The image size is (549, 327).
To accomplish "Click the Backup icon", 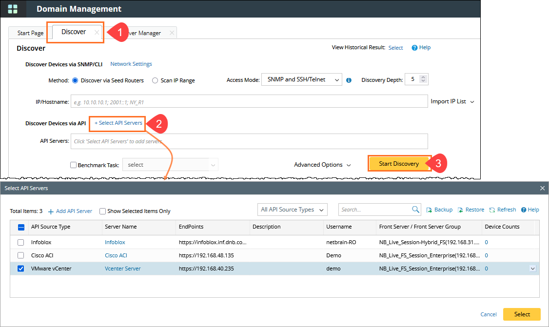I will (x=429, y=210).
